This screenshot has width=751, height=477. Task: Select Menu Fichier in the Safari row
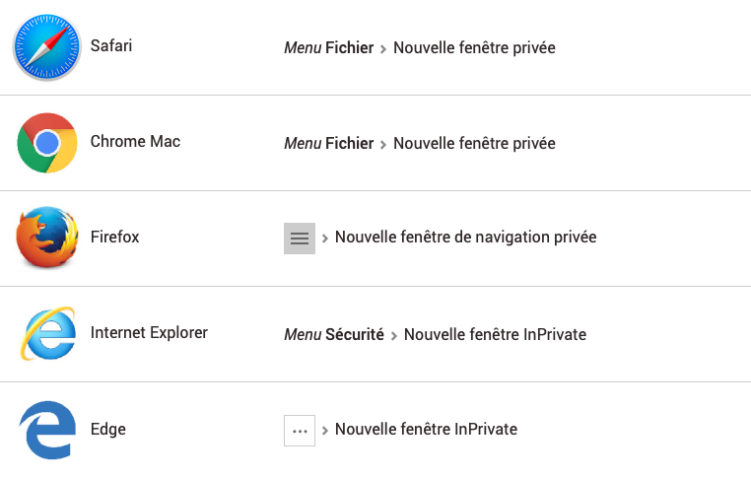coord(328,47)
